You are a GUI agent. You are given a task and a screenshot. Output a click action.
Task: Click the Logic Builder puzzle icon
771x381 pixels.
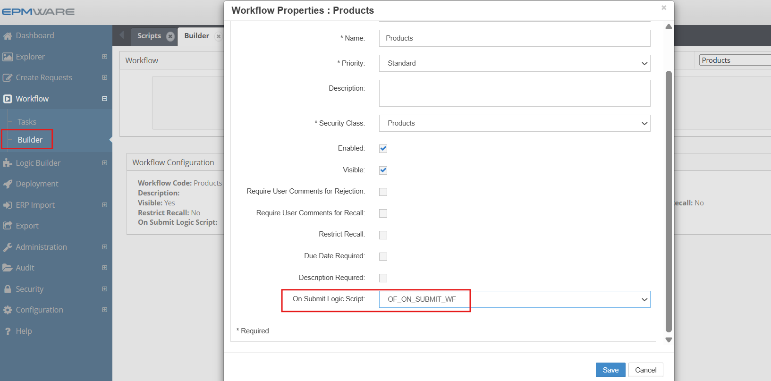(8, 163)
